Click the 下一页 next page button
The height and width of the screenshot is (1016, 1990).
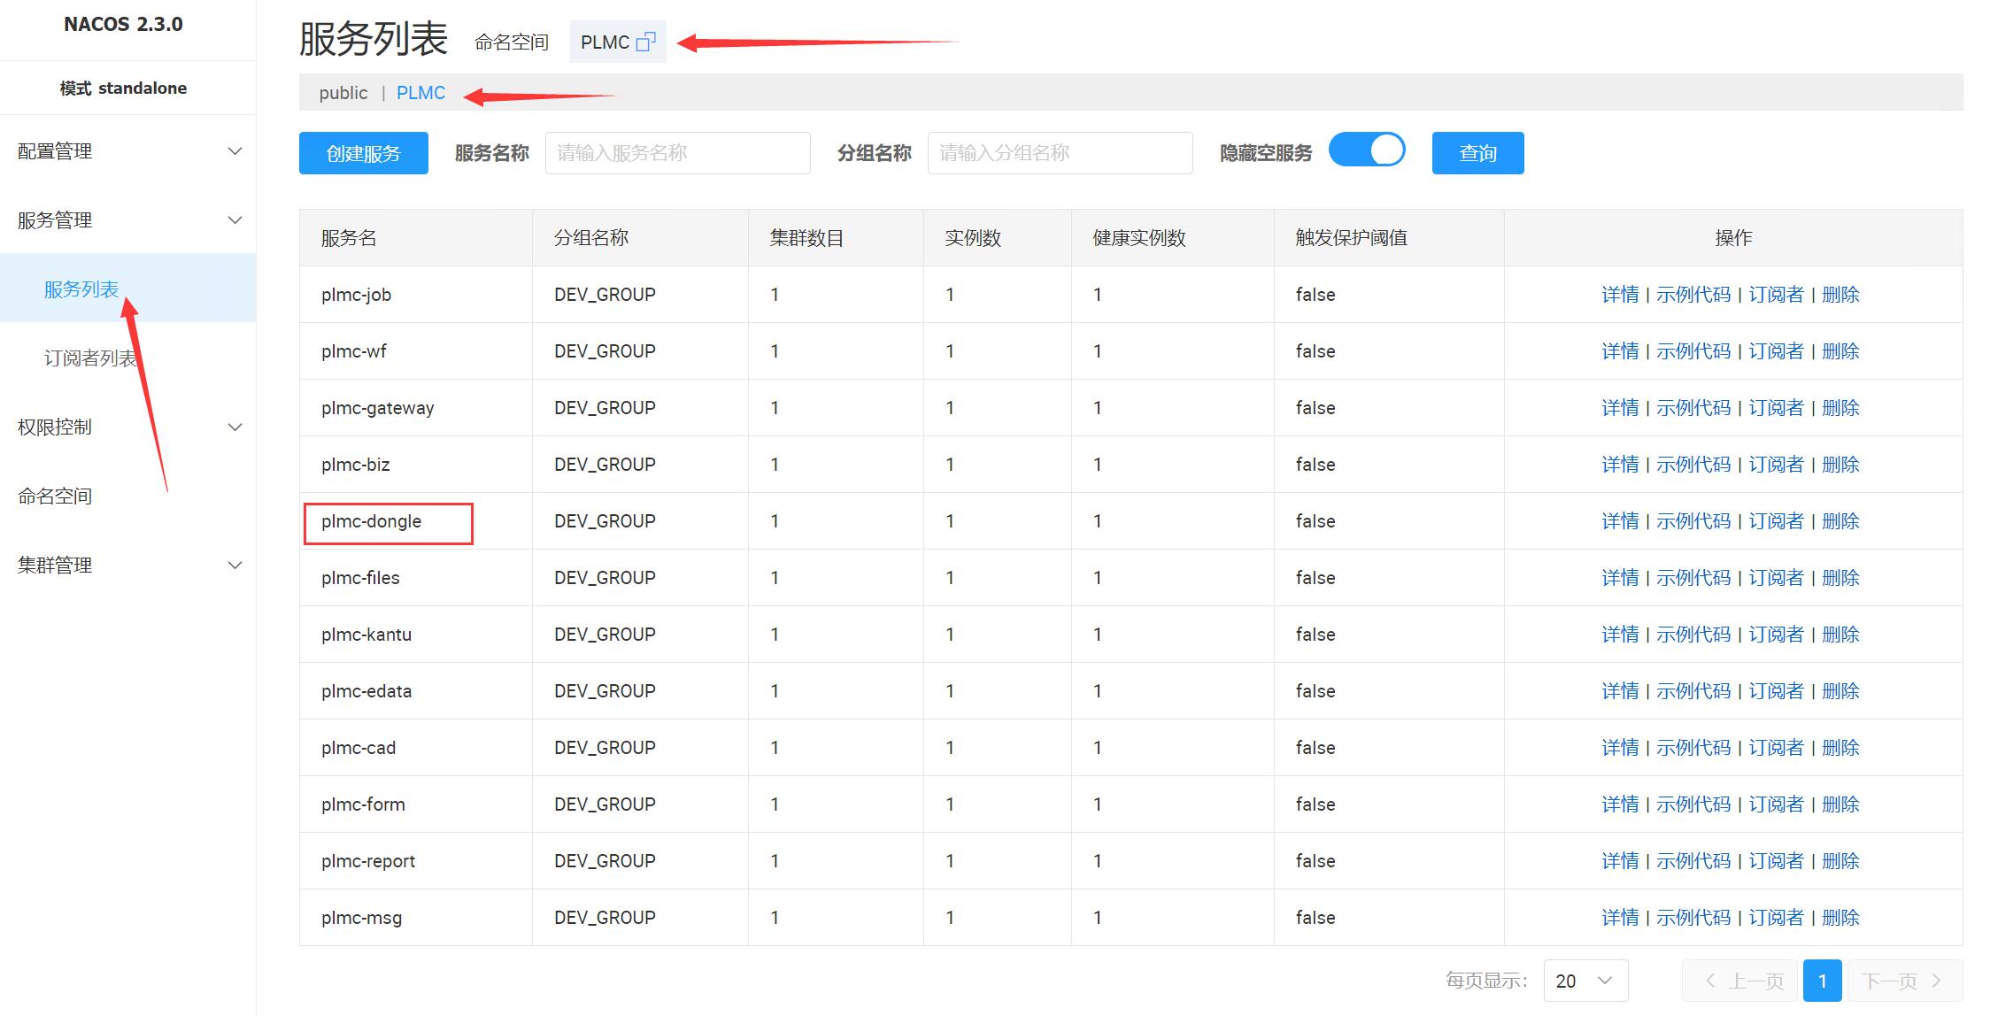click(x=1904, y=981)
